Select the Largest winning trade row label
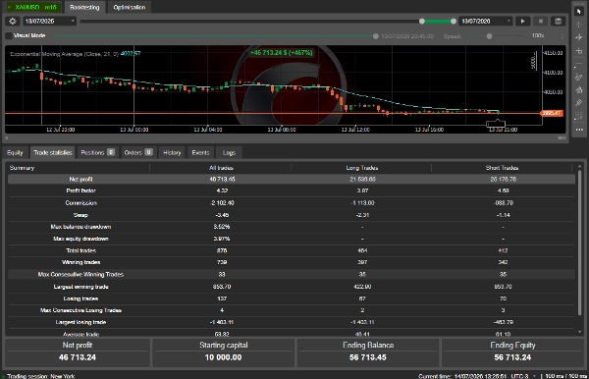 point(80,287)
